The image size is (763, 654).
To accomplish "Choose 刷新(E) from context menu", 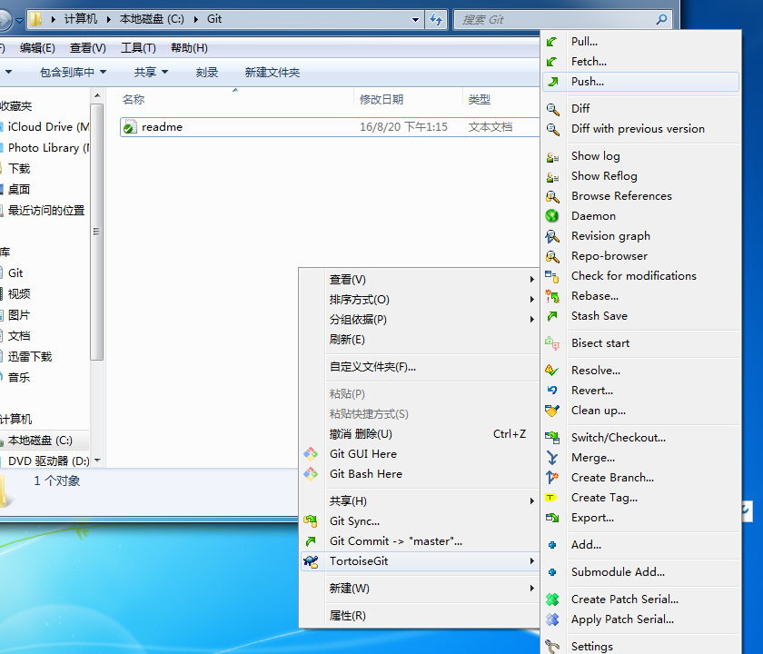I will 420,340.
